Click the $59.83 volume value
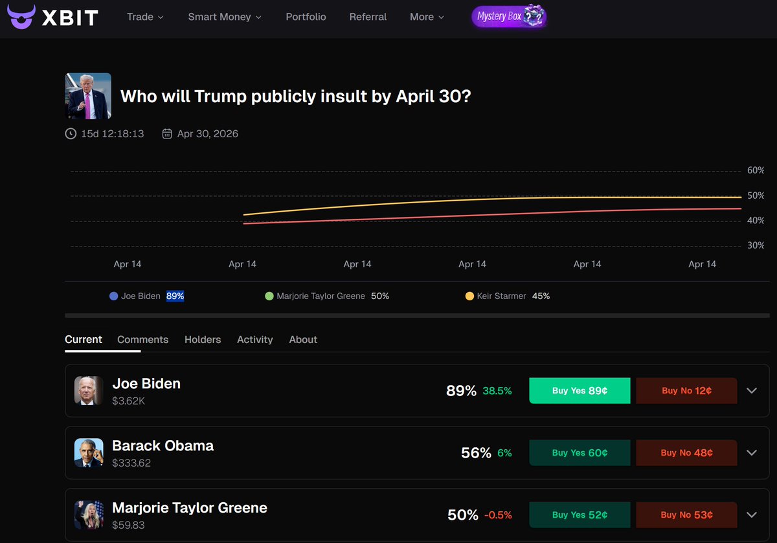The height and width of the screenshot is (543, 777). click(x=128, y=525)
